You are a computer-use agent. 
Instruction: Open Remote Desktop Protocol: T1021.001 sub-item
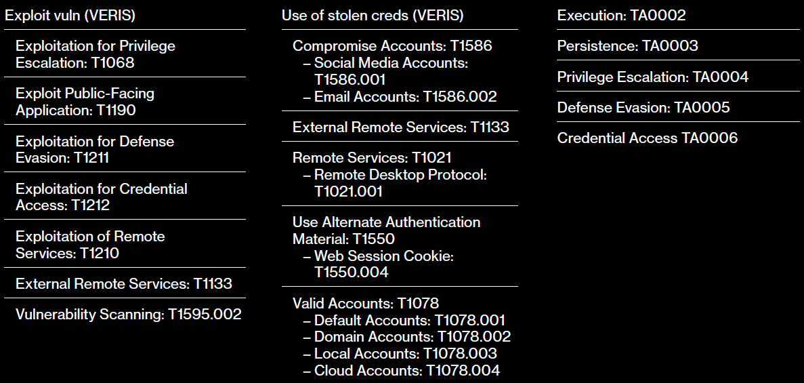point(395,183)
